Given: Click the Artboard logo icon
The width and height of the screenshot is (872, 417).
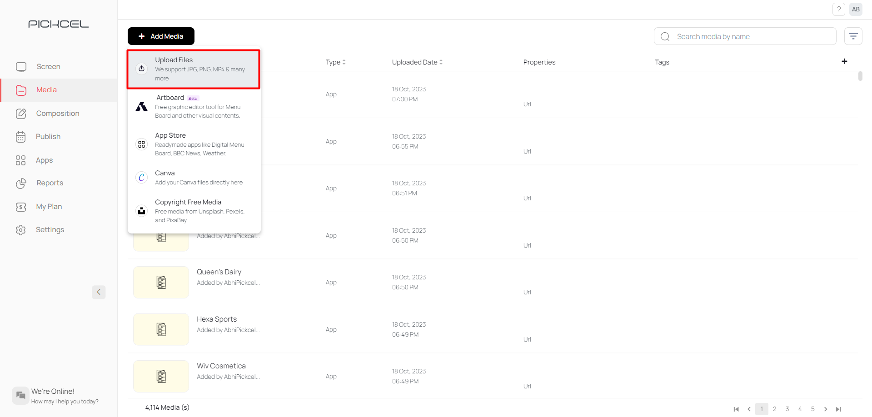Looking at the screenshot, I should [142, 107].
